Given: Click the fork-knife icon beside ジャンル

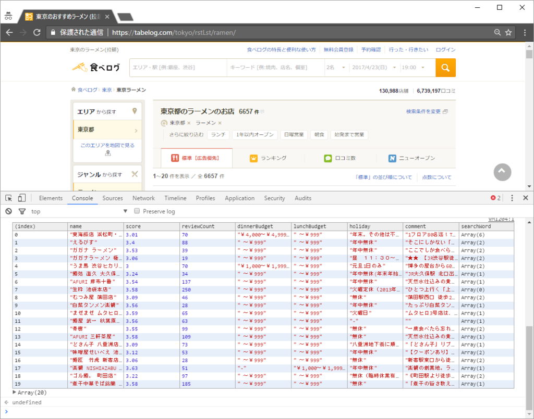Looking at the screenshot, I should point(135,174).
